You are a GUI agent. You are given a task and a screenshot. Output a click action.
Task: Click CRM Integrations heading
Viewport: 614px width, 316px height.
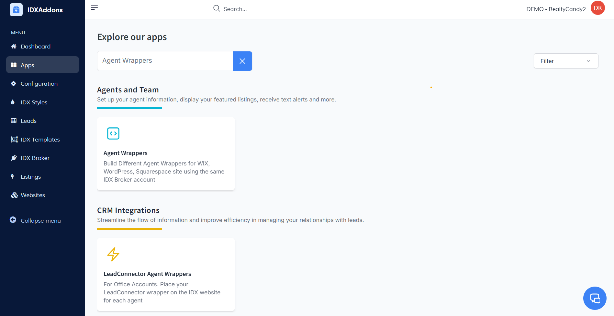tap(128, 210)
